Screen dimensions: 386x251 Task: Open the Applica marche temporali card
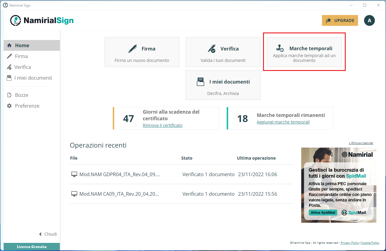pos(304,52)
